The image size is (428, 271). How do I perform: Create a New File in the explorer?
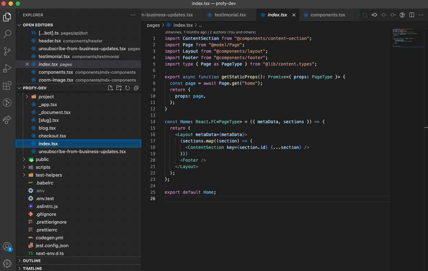click(x=110, y=88)
